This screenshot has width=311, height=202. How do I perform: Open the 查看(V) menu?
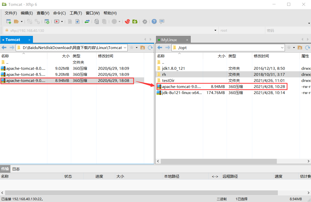(43, 13)
